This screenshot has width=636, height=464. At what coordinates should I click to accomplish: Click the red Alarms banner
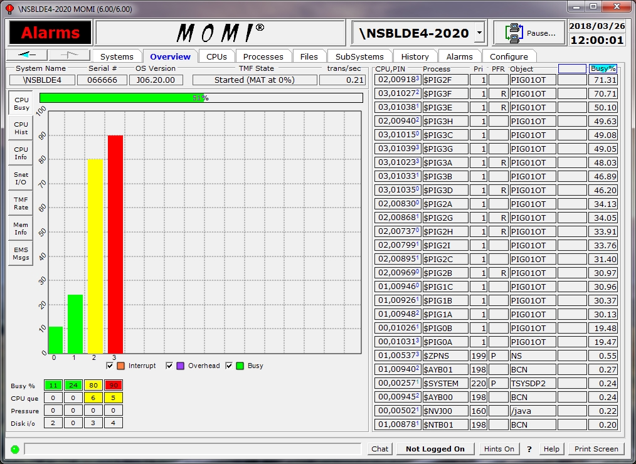(x=50, y=33)
